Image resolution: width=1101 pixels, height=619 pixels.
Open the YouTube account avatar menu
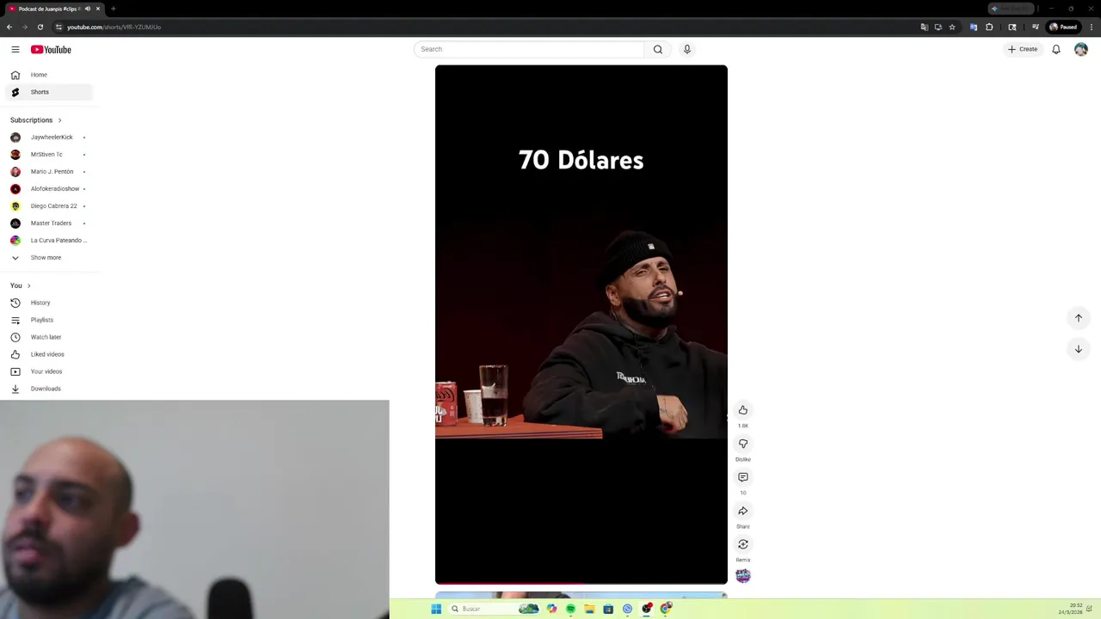[x=1081, y=49]
